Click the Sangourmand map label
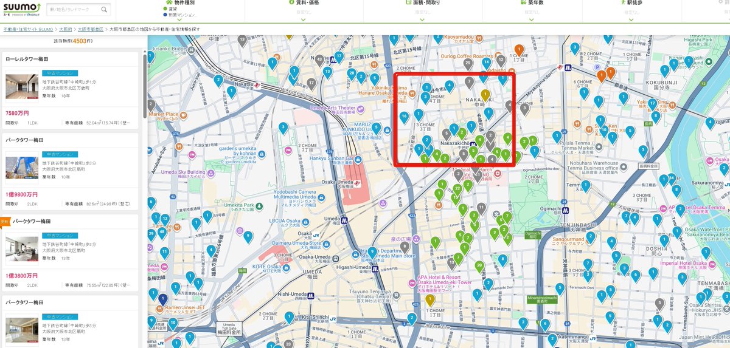Image resolution: width=730 pixels, height=348 pixels. (567, 239)
